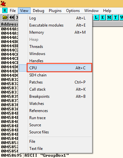This screenshot has width=123, height=158.
Task: Click the Restart program rewind icon
Action: [12, 17]
